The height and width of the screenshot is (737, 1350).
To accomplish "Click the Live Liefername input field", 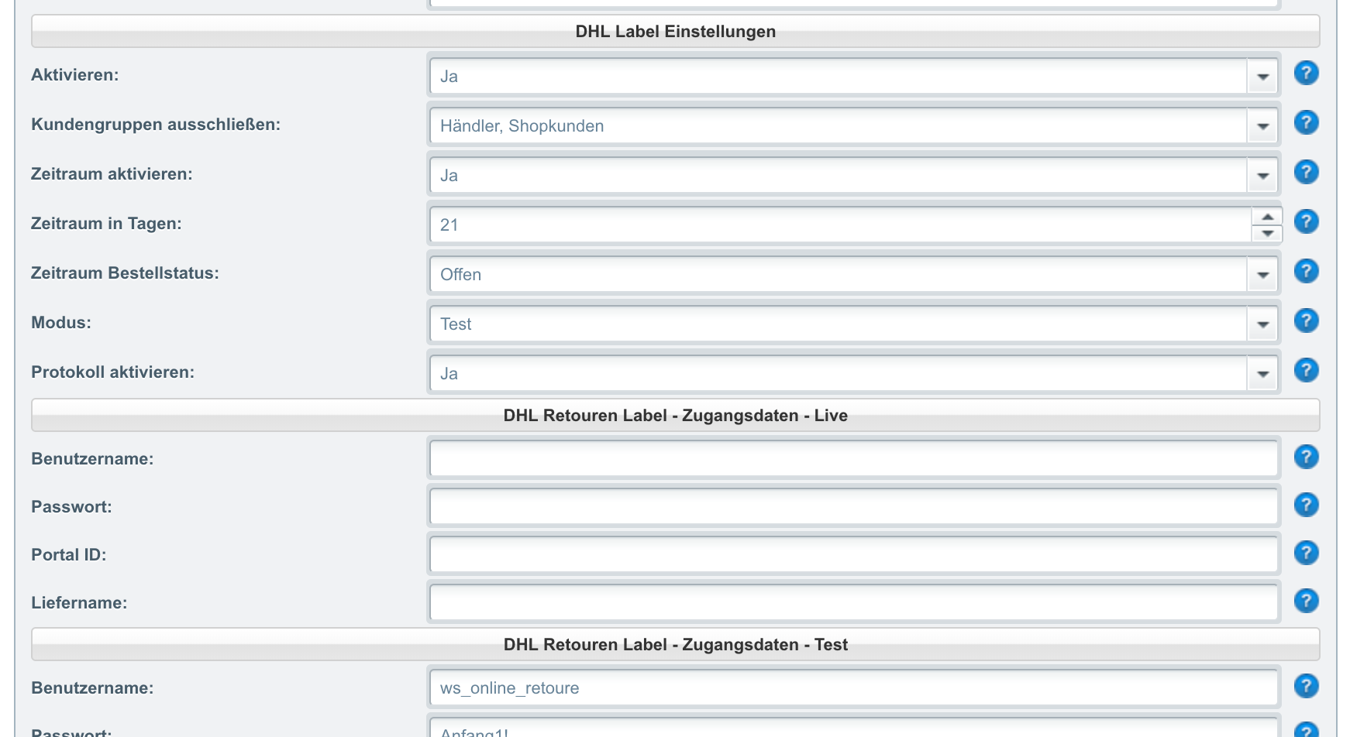I will (853, 603).
